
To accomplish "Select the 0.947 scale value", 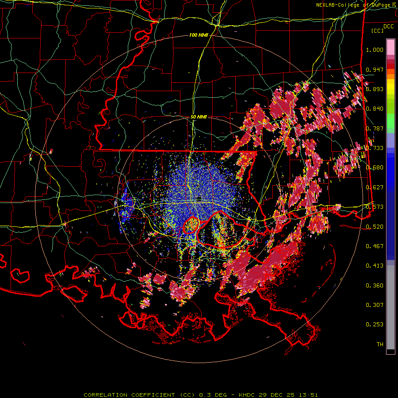I will [x=375, y=69].
